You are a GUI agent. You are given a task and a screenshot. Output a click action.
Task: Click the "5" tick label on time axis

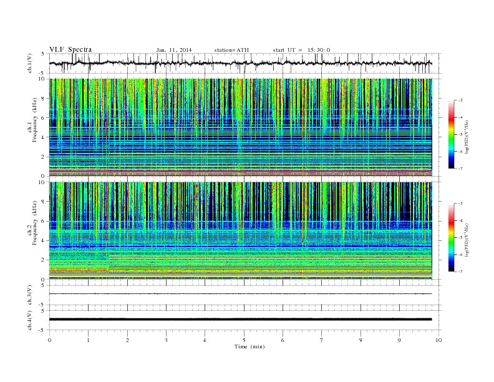click(244, 340)
